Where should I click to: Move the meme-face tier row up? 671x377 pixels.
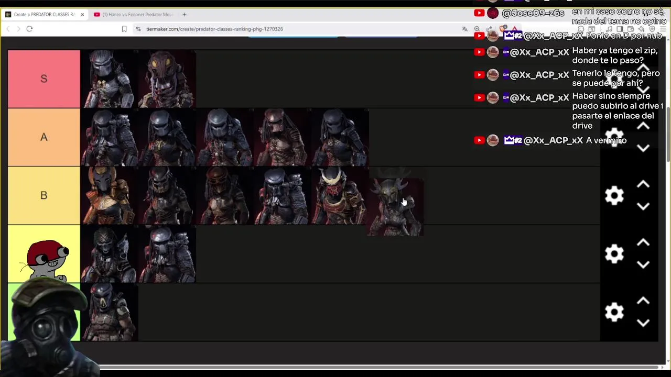pyautogui.click(x=643, y=242)
